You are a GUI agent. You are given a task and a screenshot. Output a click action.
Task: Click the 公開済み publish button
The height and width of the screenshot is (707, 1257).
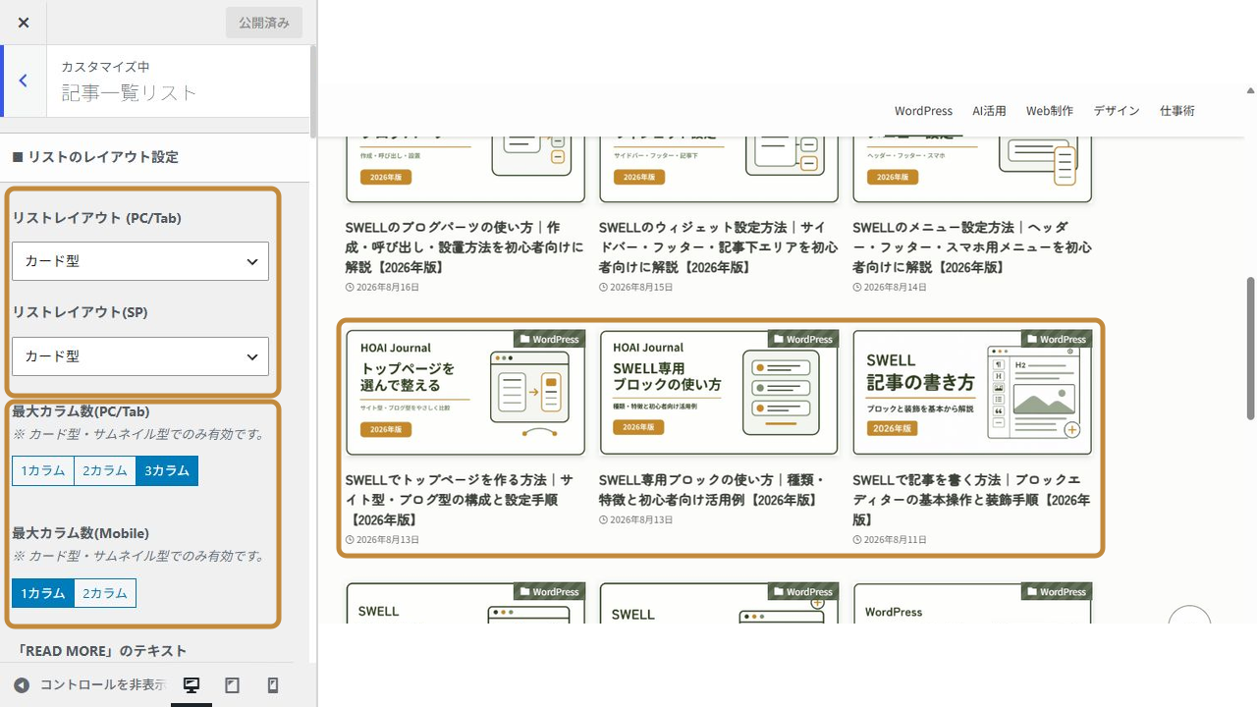(x=264, y=23)
